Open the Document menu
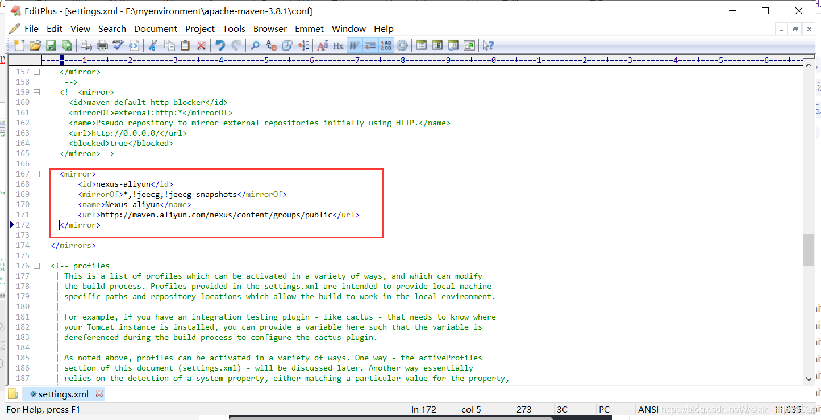821x420 pixels. point(156,28)
